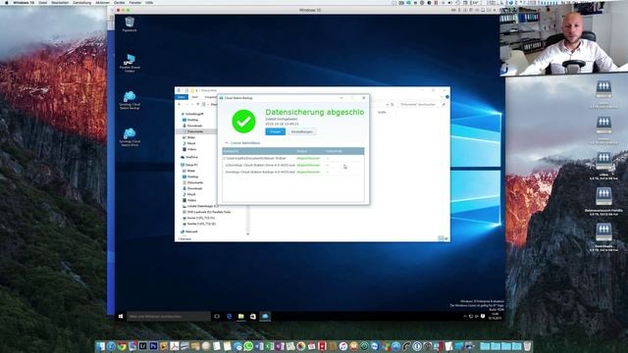Open the Apple menu
The height and width of the screenshot is (353, 628).
tap(7, 2)
